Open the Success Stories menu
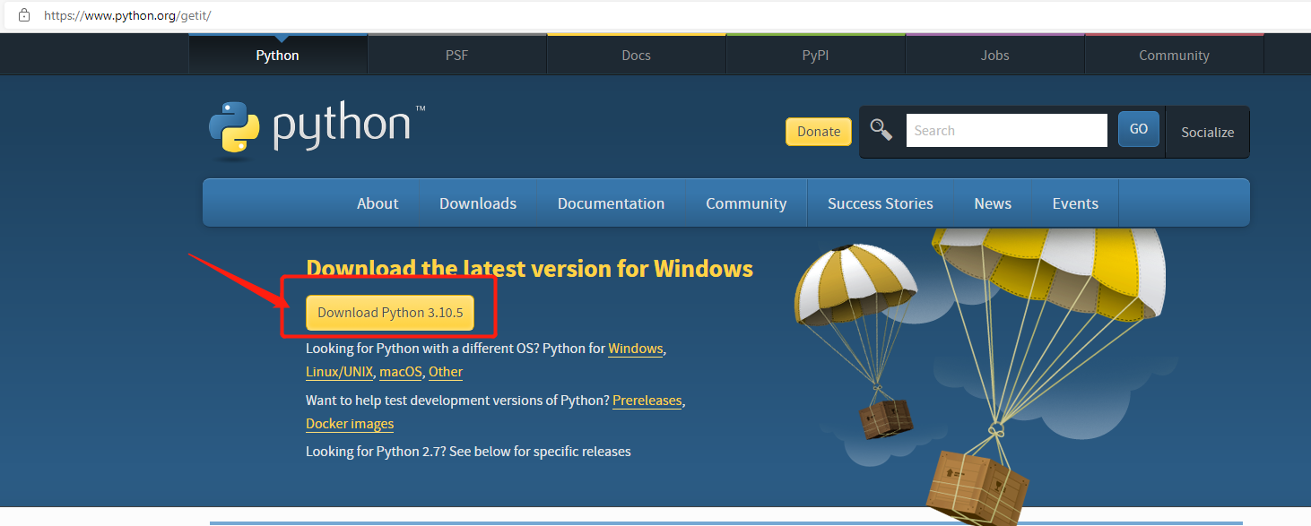Screen dimensions: 1311x526 pos(881,203)
